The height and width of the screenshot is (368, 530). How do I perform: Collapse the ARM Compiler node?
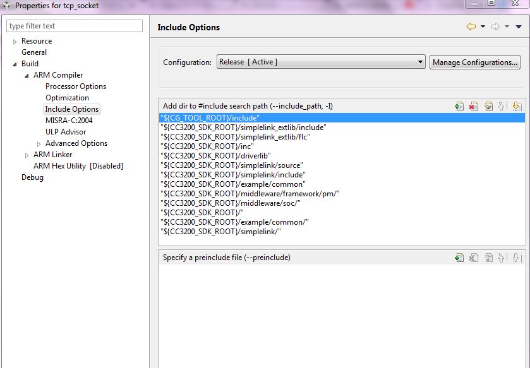coord(27,76)
